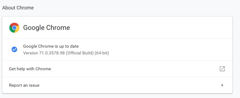Click the (Official Build) text in the version line
The width and height of the screenshot is (240, 98).
(80, 53)
